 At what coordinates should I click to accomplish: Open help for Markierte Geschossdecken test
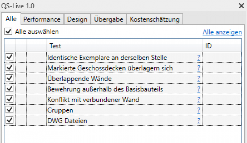click(199, 68)
